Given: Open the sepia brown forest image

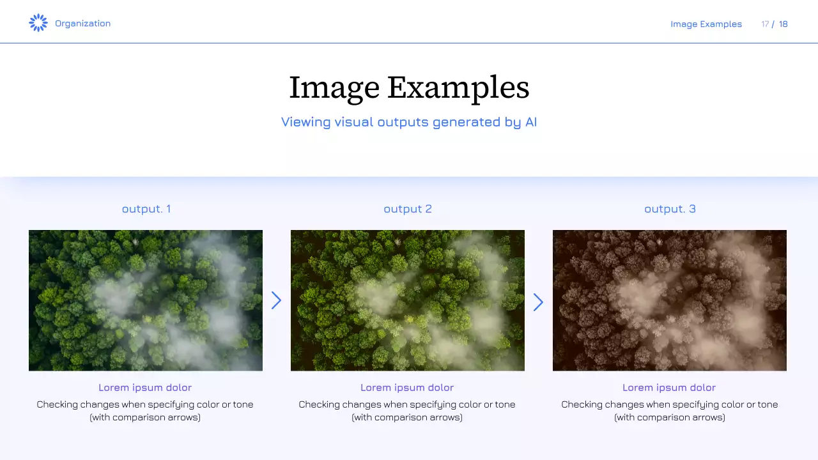Looking at the screenshot, I should 670,300.
